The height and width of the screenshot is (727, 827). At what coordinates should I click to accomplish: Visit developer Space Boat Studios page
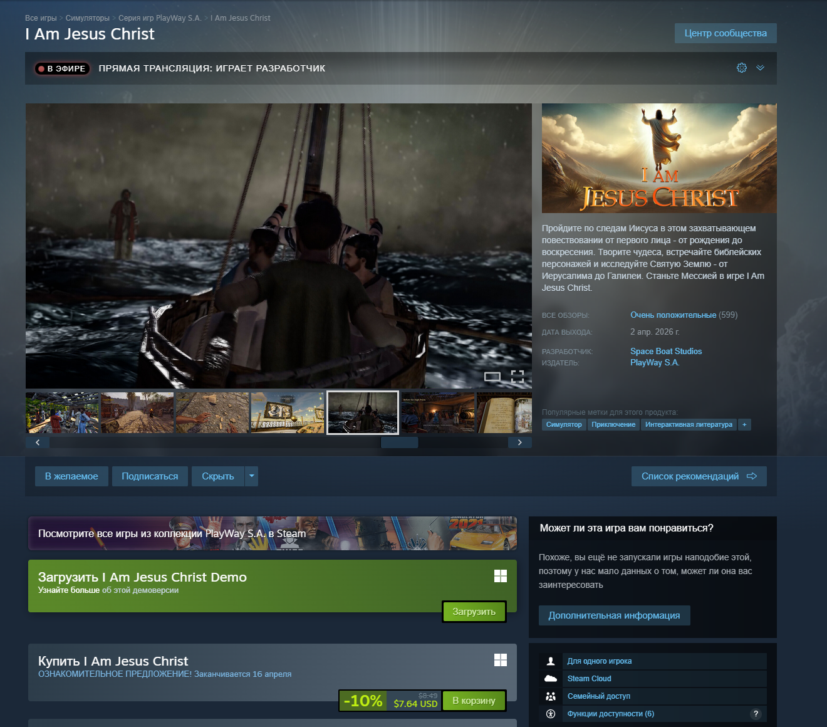click(x=666, y=352)
